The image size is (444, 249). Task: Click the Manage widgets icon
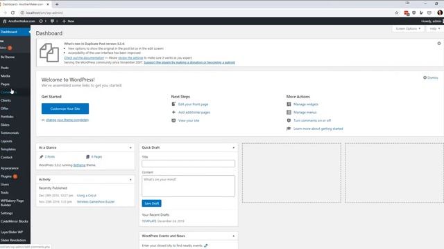289,104
